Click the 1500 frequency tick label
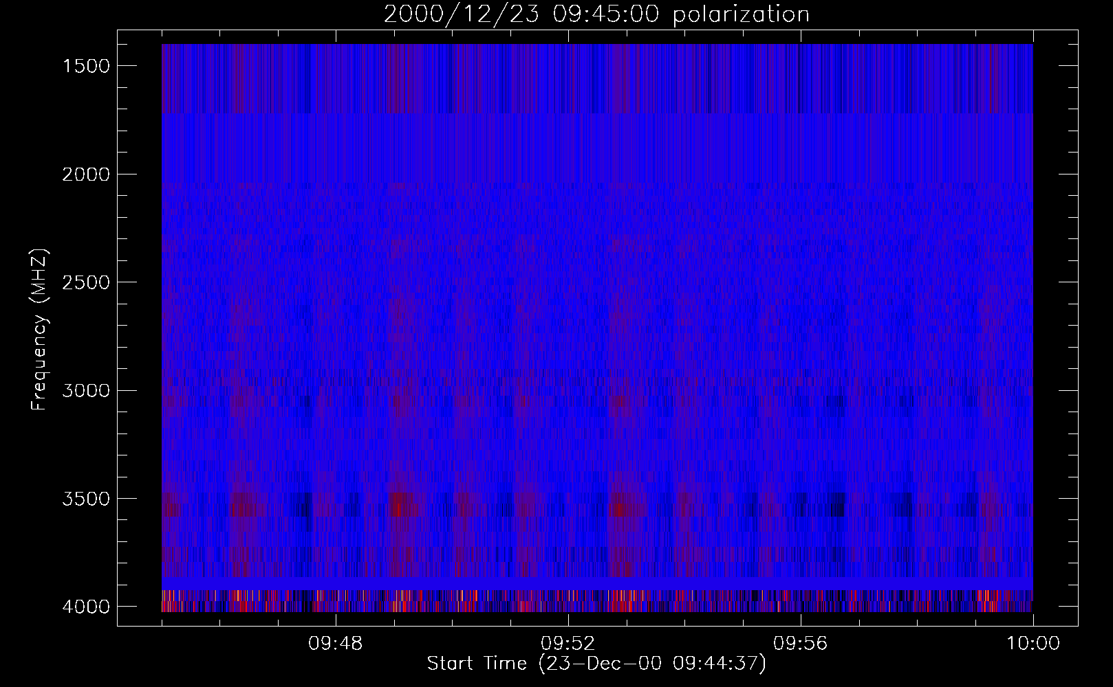This screenshot has width=1113, height=687. tap(86, 66)
